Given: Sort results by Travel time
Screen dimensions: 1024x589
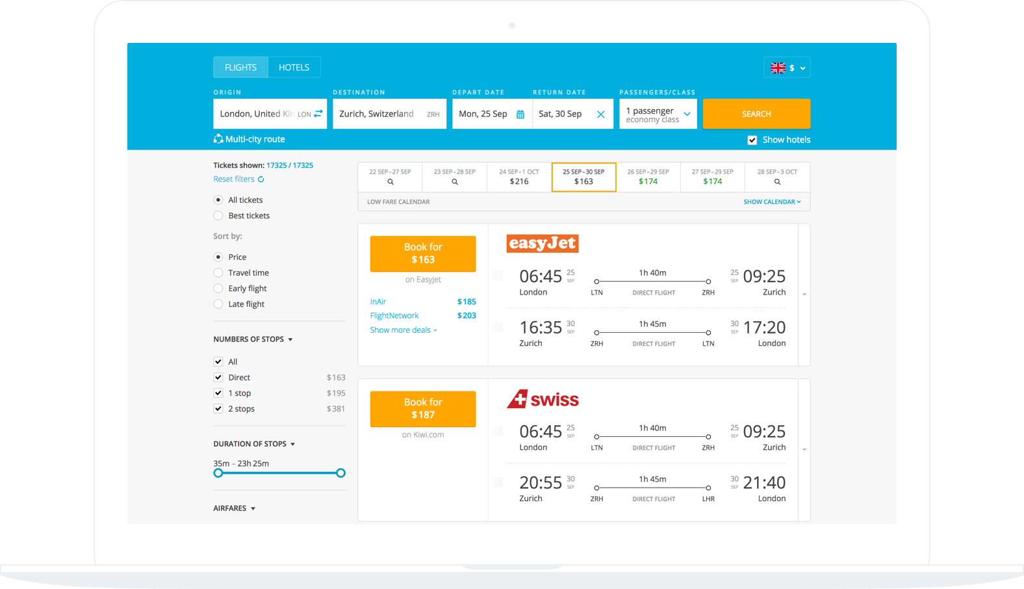Looking at the screenshot, I should (218, 273).
